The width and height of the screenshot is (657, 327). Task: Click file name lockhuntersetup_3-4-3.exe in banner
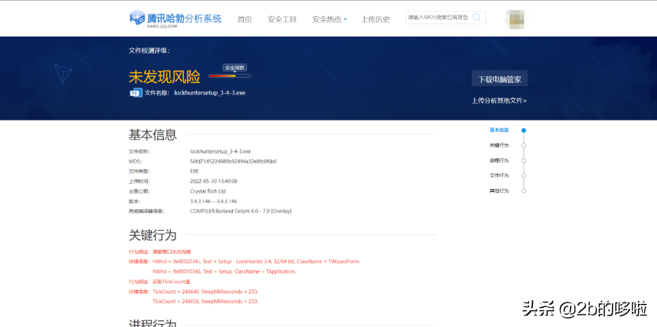(x=210, y=93)
